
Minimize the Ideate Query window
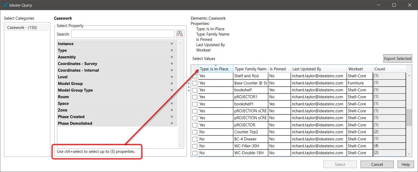[x=378, y=5]
